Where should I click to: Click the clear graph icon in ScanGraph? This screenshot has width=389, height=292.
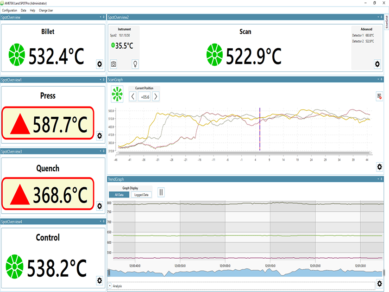[379, 96]
